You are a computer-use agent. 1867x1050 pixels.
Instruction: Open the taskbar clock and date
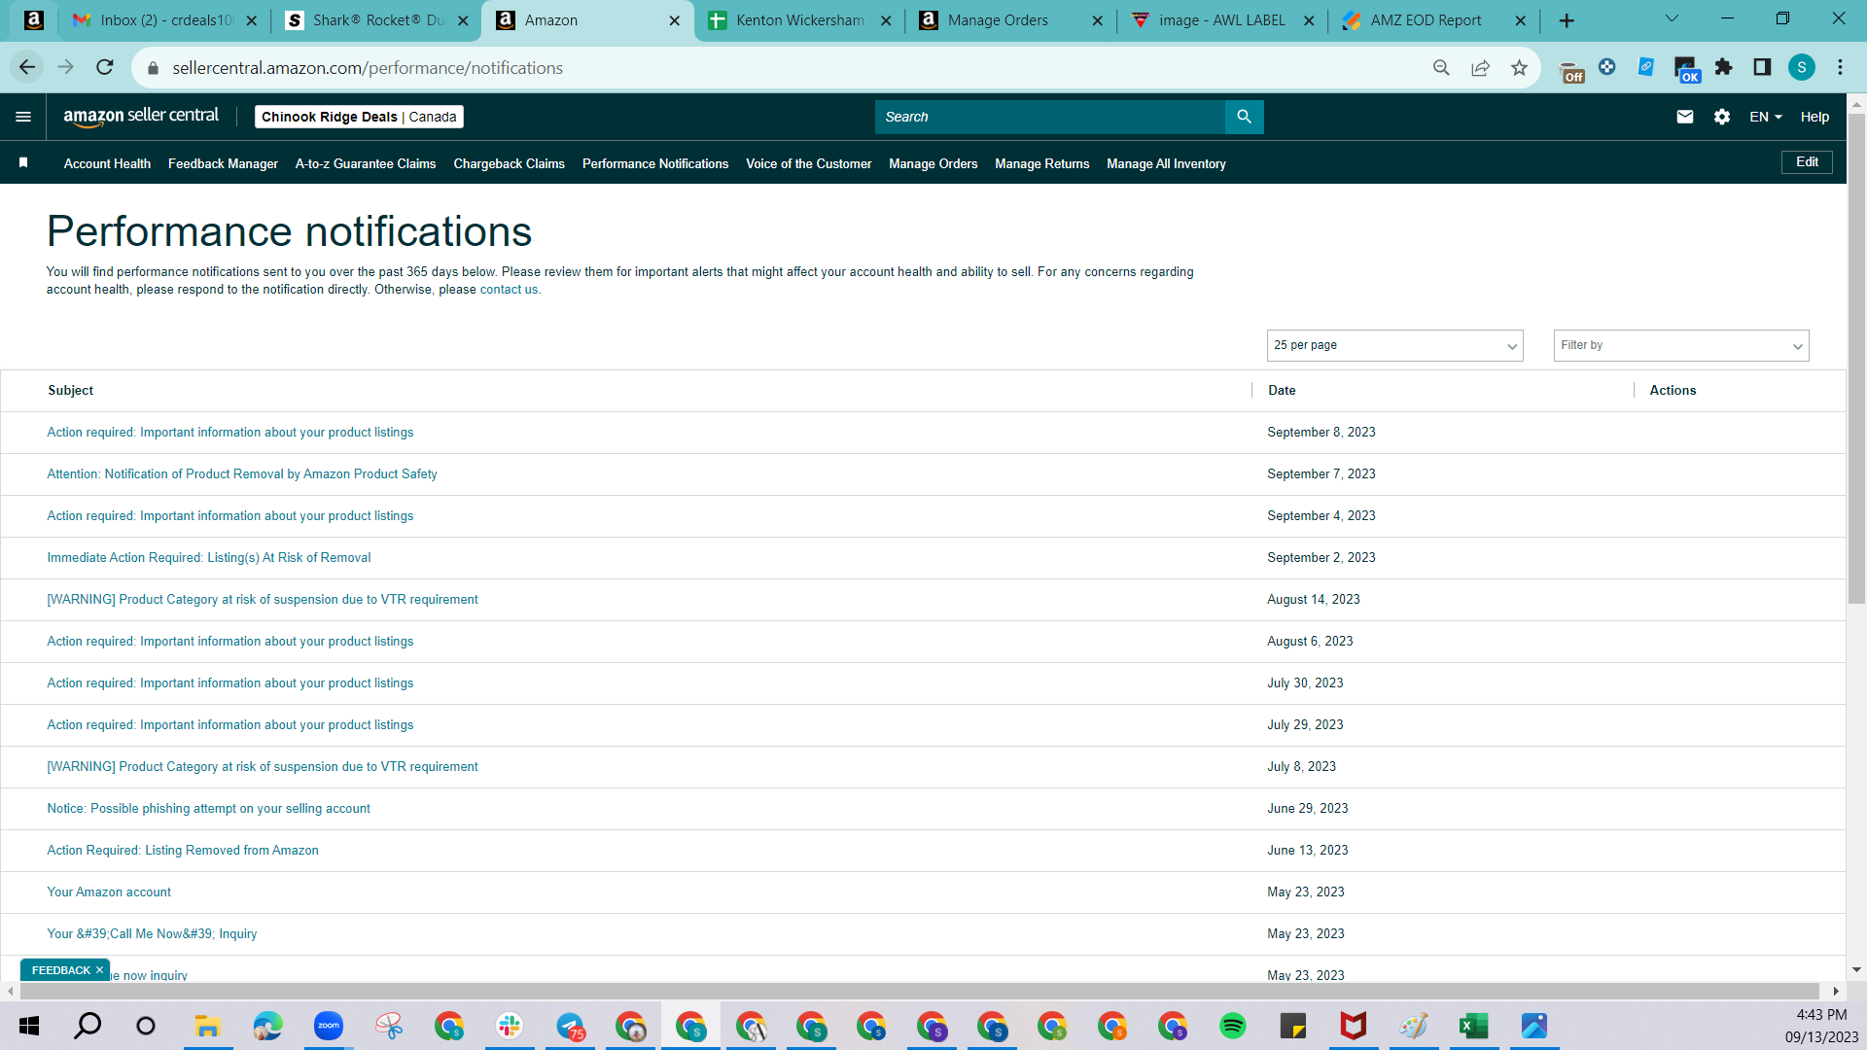[x=1821, y=1026]
